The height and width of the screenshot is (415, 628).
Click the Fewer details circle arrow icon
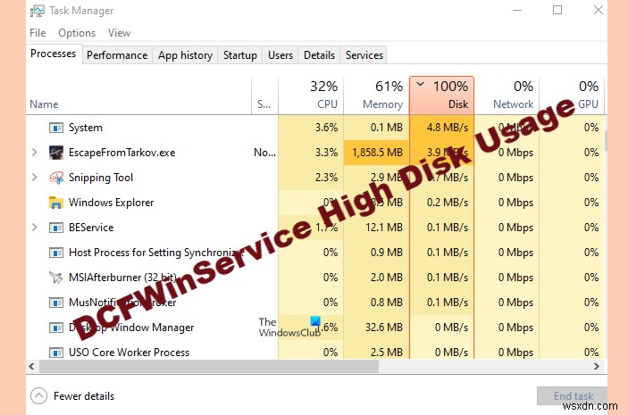pos(38,396)
